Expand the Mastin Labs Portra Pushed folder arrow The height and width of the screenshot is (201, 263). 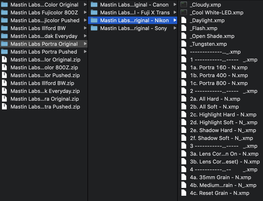pyautogui.click(x=85, y=52)
